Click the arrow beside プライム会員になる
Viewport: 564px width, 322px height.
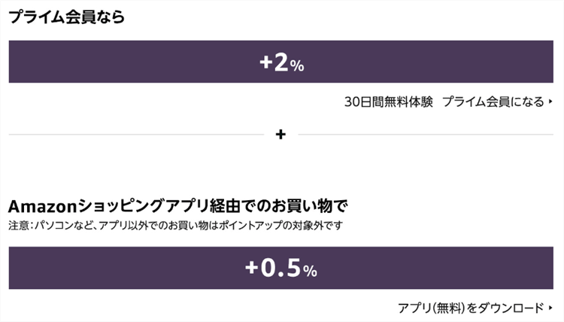point(550,102)
